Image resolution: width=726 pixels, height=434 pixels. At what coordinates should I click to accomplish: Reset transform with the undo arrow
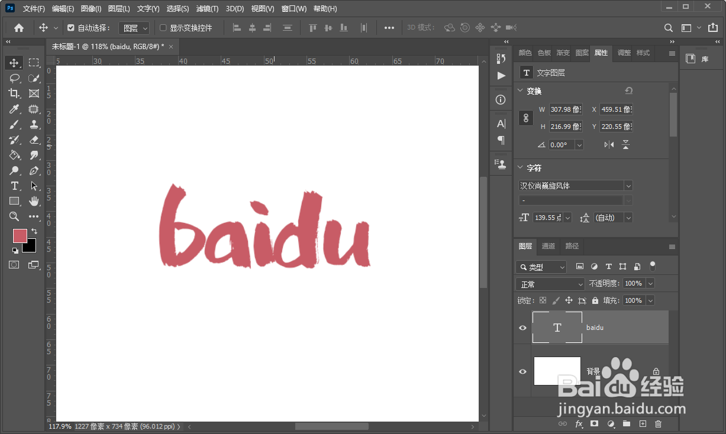629,91
